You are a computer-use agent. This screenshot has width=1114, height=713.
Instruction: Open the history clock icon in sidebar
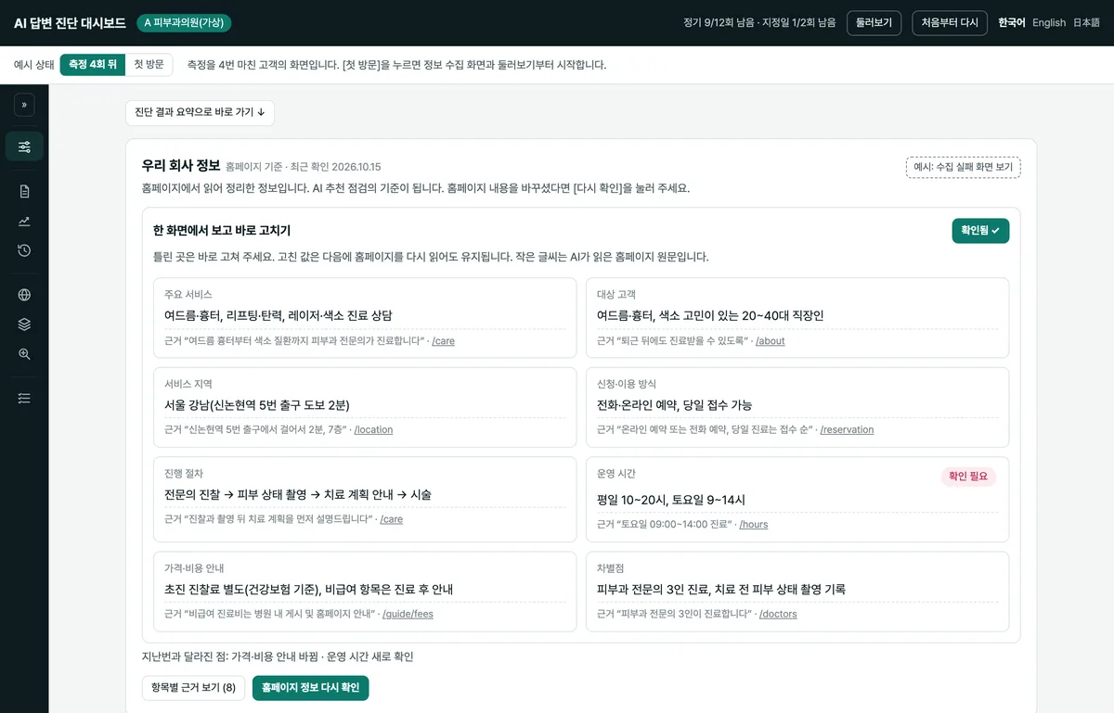(x=24, y=250)
